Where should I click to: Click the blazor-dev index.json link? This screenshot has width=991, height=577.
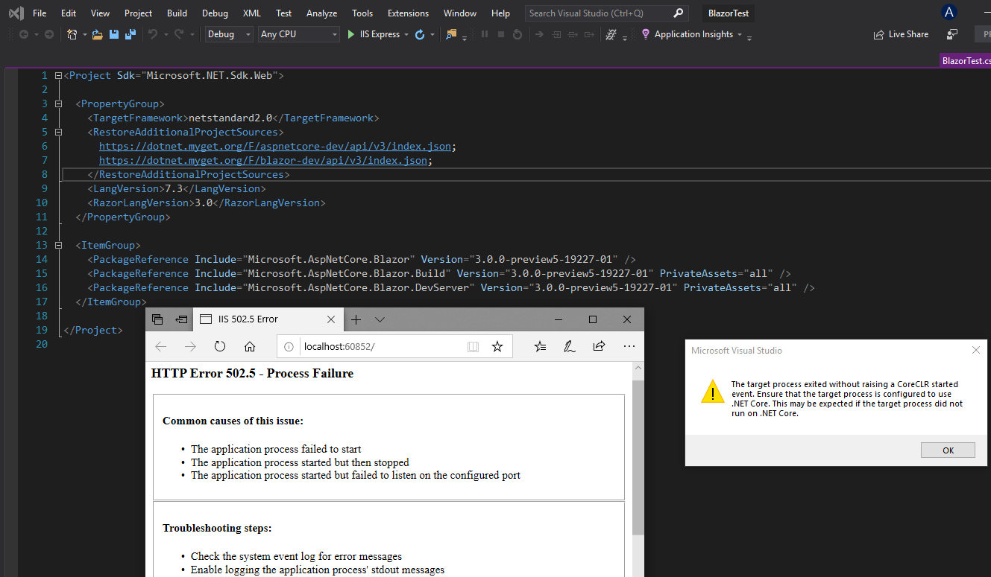click(x=263, y=159)
